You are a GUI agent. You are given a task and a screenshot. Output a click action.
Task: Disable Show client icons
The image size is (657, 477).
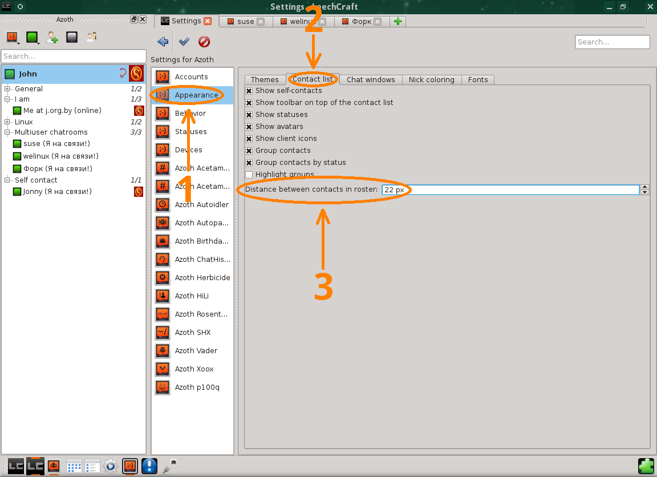tap(249, 139)
